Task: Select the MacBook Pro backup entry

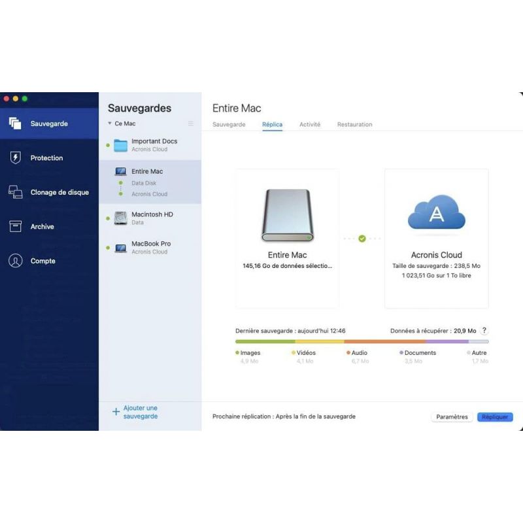Action: coord(150,248)
